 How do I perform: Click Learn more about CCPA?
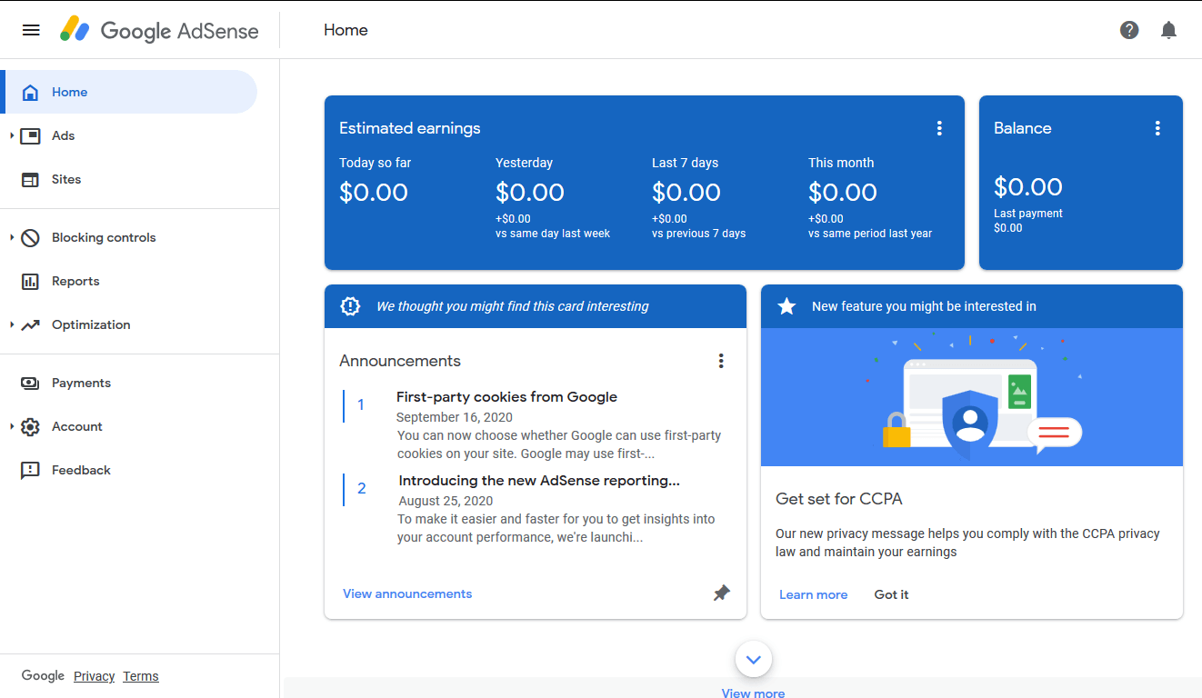tap(813, 594)
